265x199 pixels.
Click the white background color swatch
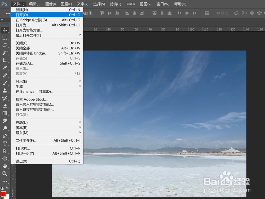coord(7,197)
